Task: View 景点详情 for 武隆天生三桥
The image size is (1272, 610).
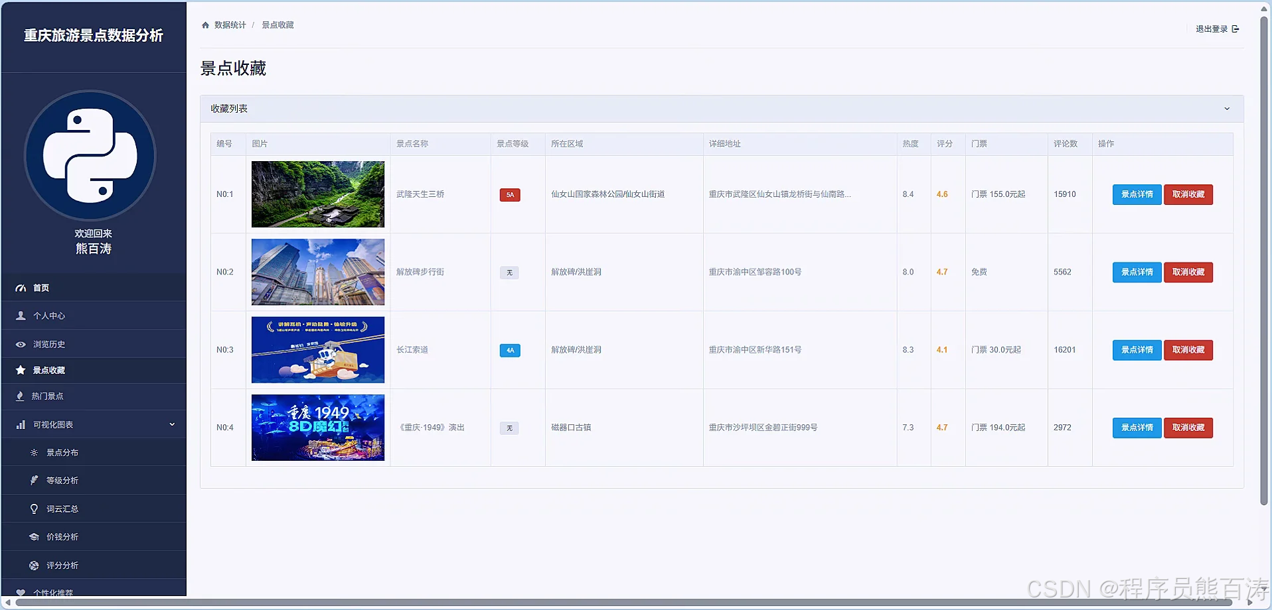Action: [x=1137, y=194]
